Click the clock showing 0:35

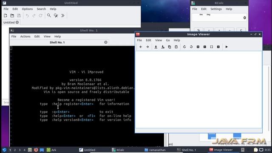point(268,150)
